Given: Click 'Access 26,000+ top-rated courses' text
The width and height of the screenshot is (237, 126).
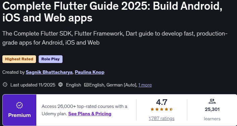Looking at the screenshot, I should point(84,107).
